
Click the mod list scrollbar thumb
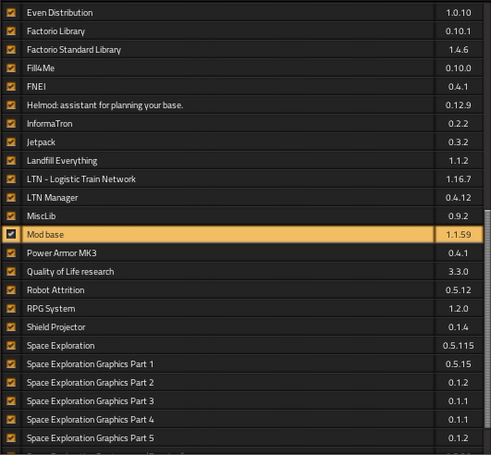click(x=487, y=319)
